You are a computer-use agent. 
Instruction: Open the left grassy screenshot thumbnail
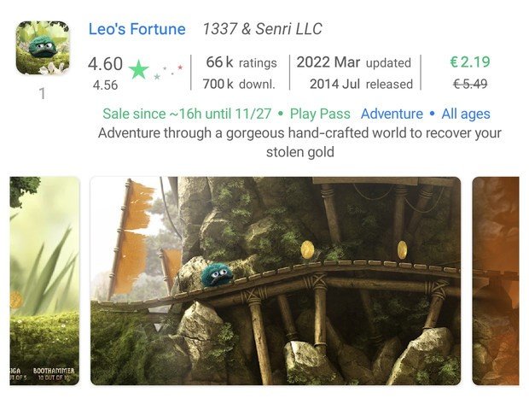44,280
